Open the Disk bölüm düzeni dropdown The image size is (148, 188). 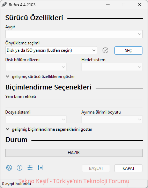[36, 67]
